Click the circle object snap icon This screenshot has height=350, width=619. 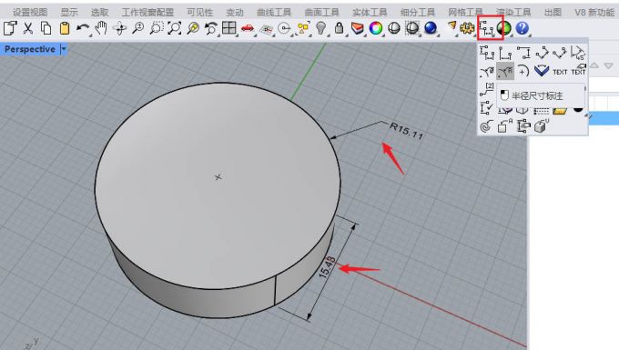click(284, 28)
